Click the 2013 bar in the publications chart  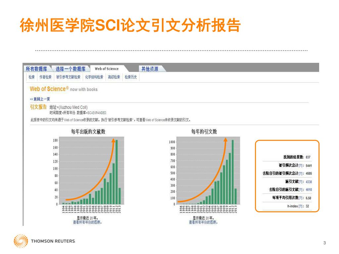tap(120, 196)
